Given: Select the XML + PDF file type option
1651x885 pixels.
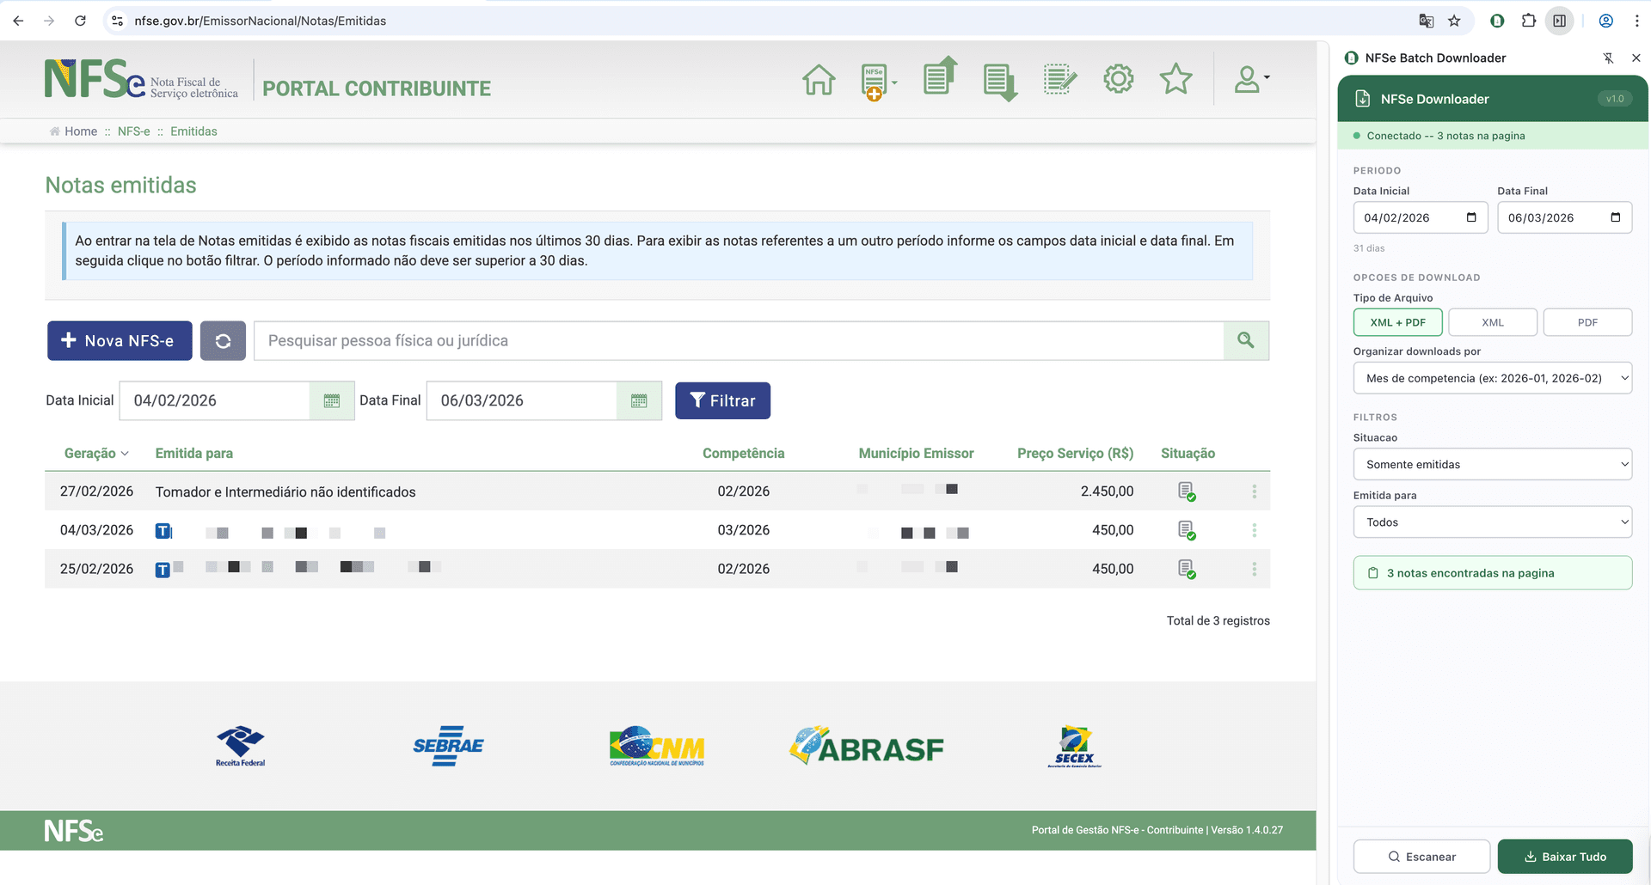Looking at the screenshot, I should click(x=1397, y=322).
